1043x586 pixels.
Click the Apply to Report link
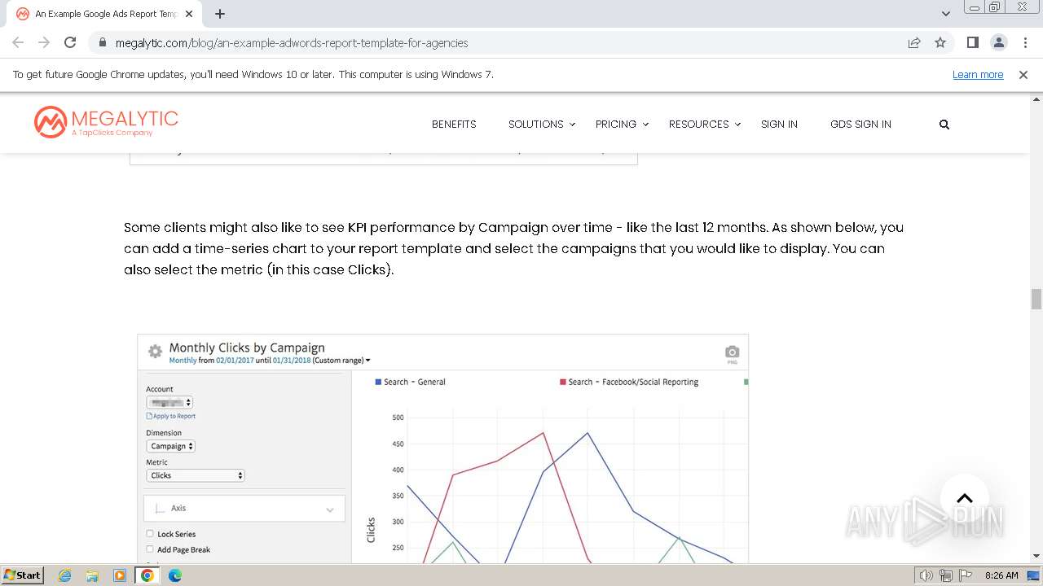(171, 416)
